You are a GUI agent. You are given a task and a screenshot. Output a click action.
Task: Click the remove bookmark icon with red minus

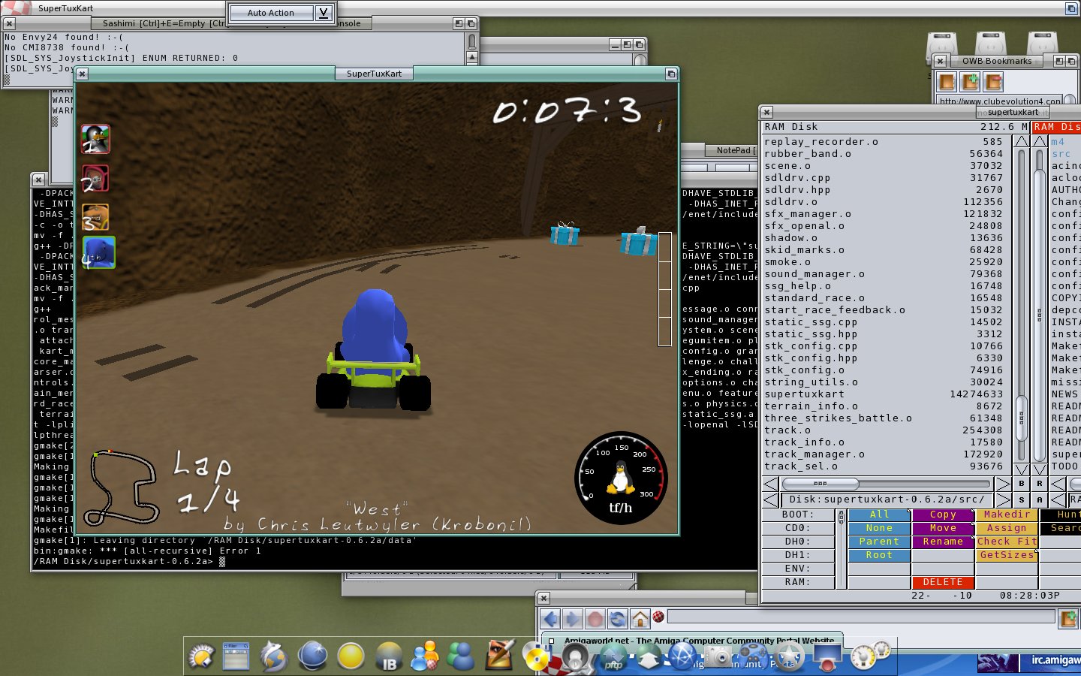click(993, 81)
